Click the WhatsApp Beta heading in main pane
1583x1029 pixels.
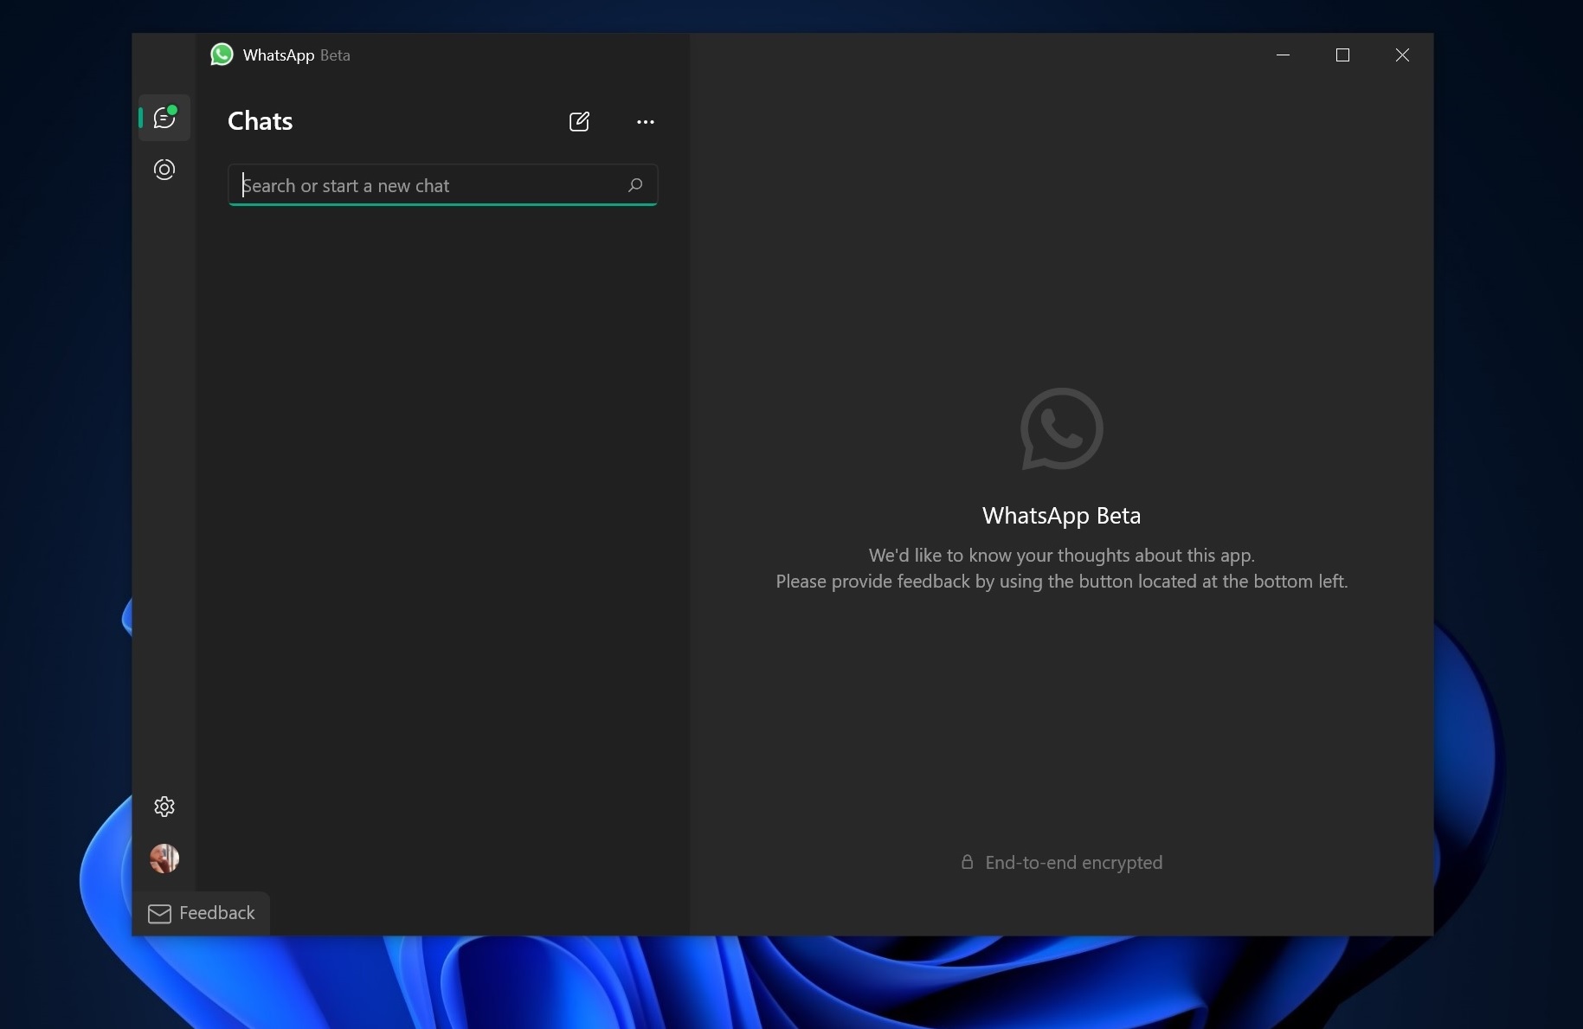[1061, 516]
